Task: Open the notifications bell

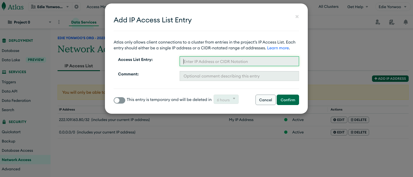Action: pyautogui.click(x=406, y=22)
